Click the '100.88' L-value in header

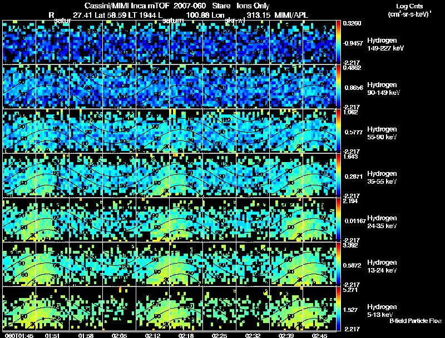[x=197, y=15]
